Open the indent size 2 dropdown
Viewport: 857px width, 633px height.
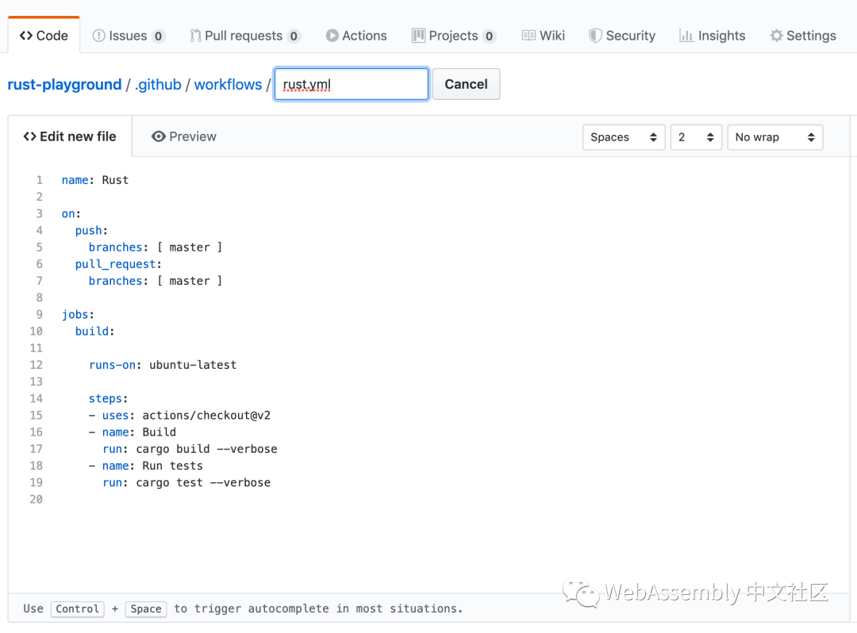tap(697, 137)
